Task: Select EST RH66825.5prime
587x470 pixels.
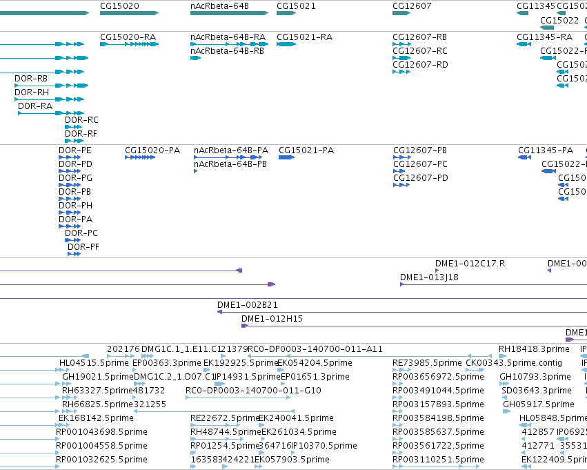Action: [97, 404]
